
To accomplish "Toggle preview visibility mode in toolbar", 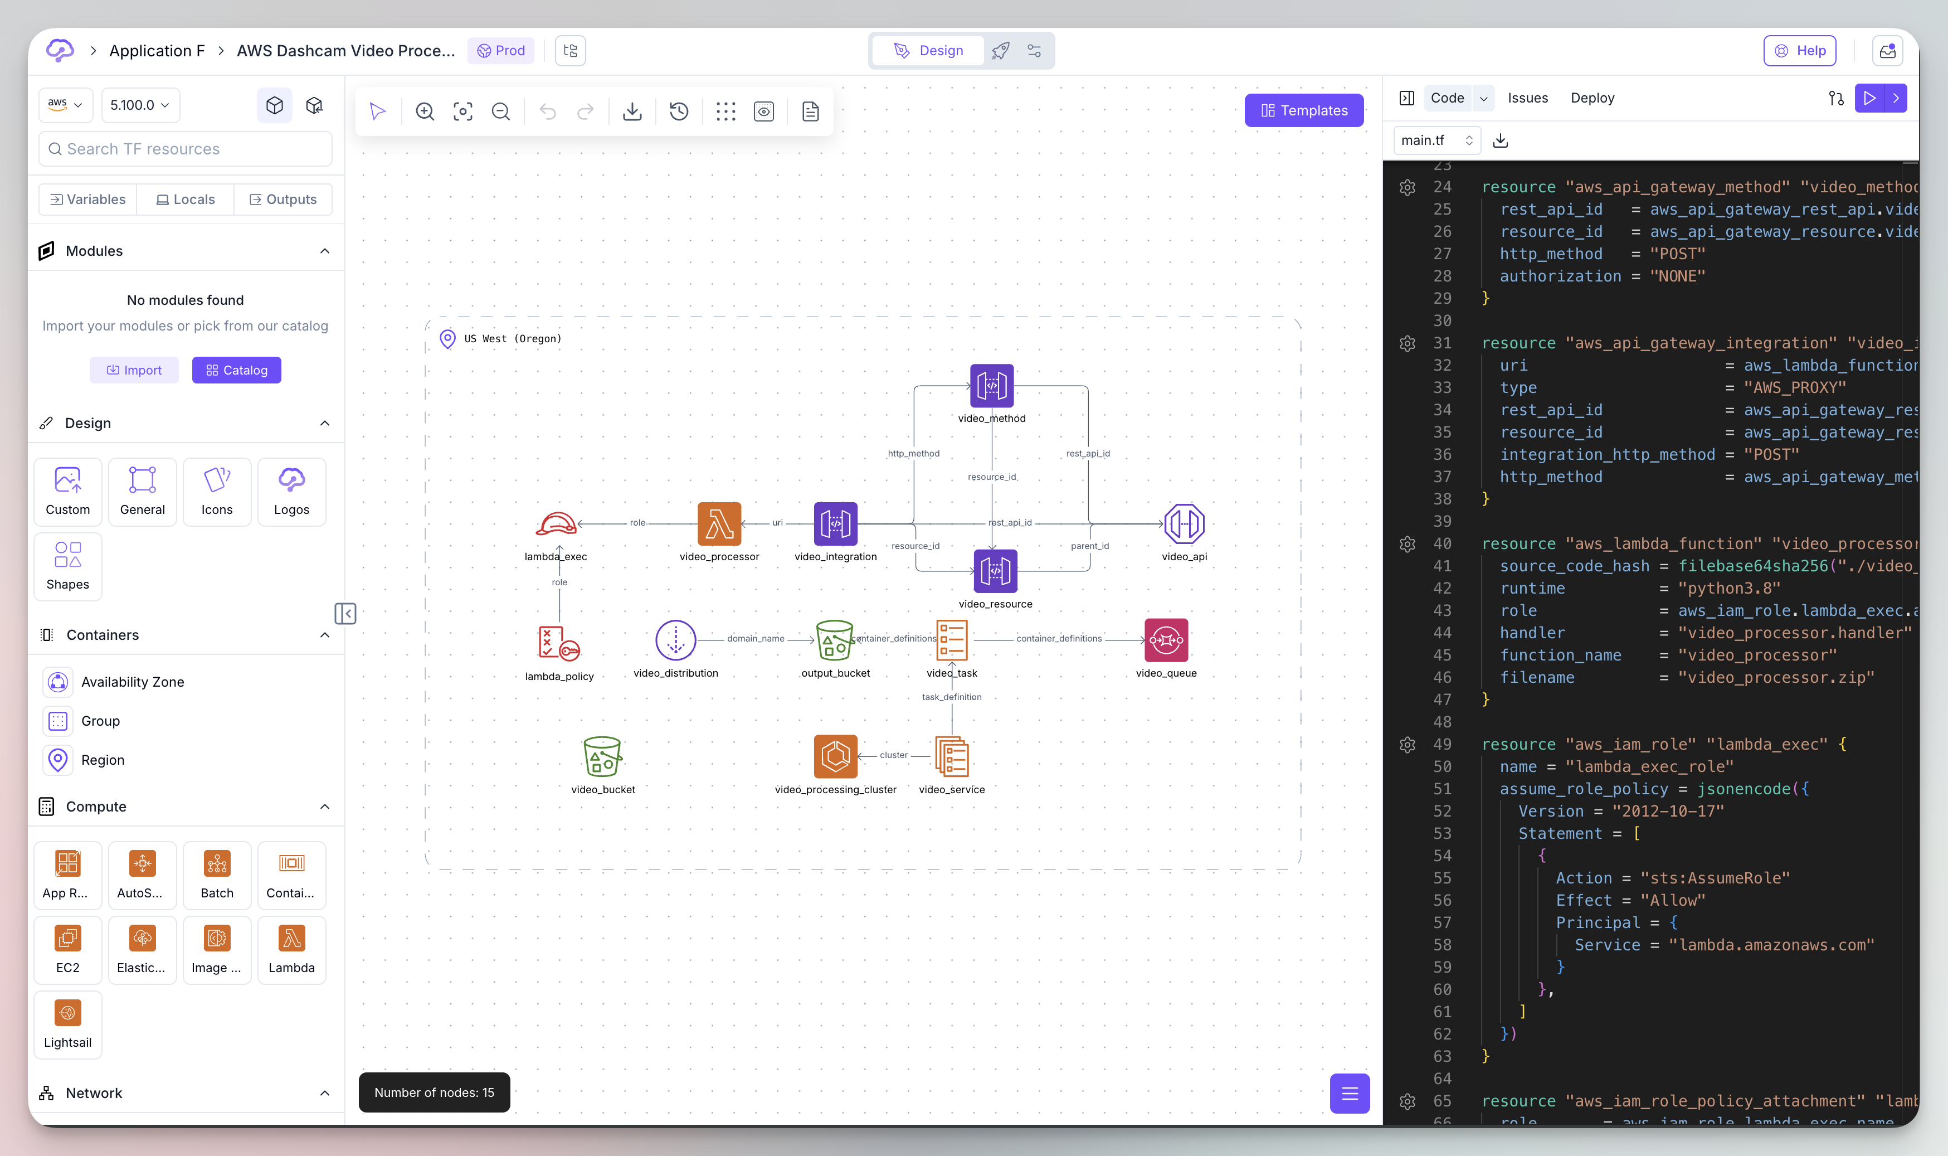I will 764,111.
